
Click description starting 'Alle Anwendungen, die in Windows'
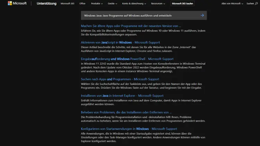tap(143, 137)
